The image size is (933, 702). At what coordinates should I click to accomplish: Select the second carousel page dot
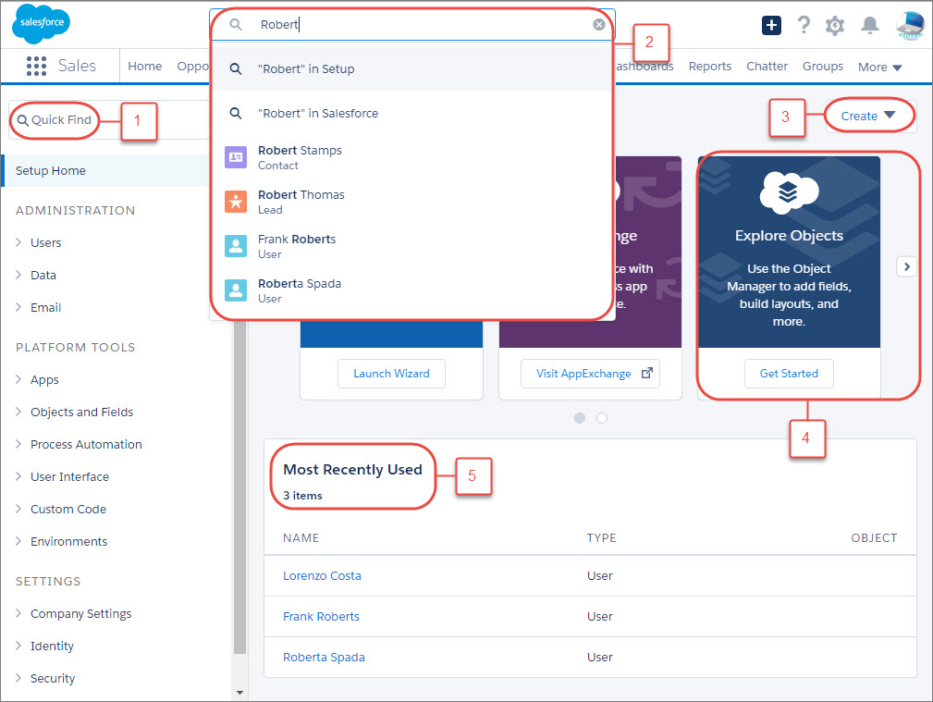point(602,418)
